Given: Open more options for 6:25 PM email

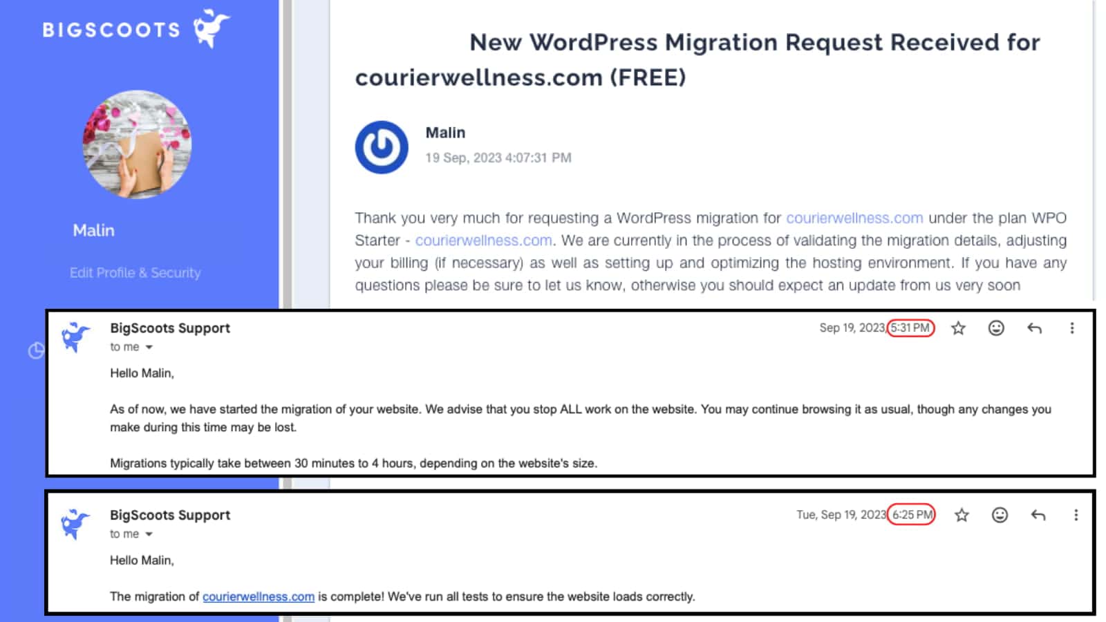Looking at the screenshot, I should pyautogui.click(x=1076, y=515).
